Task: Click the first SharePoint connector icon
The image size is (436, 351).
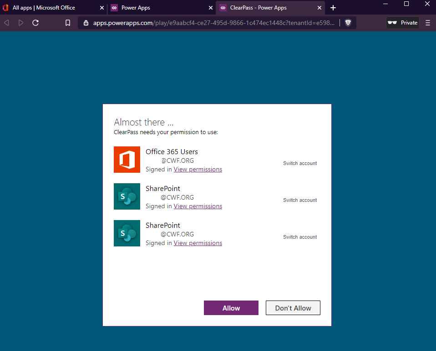Action: point(127,196)
